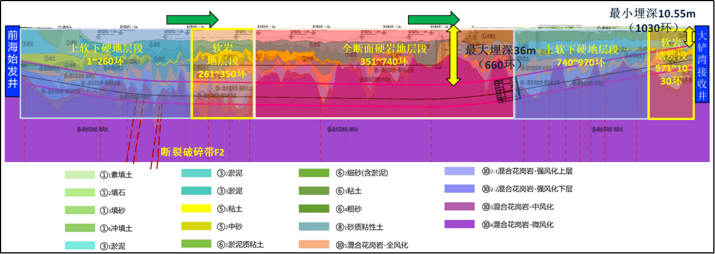Screen dimensions: 715x254
Task: Click the legend text '⑤2中砂'
Action: coord(230,227)
